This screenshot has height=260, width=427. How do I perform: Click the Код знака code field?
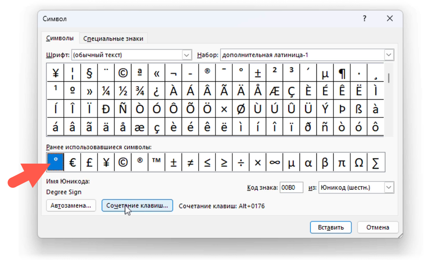tap(291, 187)
